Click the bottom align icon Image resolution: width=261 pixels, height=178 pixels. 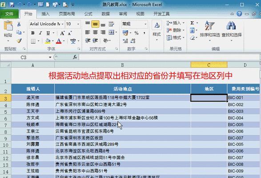tap(103, 25)
